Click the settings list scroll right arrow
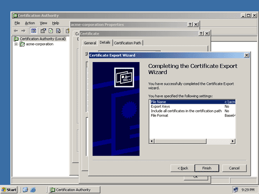Screen dimensions: 259x194 (233, 141)
